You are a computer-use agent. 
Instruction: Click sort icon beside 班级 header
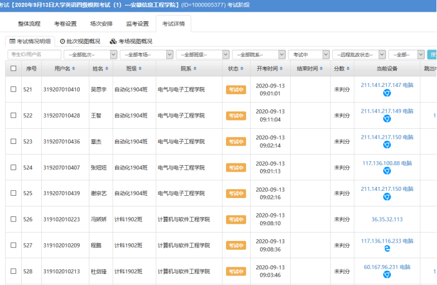click(140, 69)
